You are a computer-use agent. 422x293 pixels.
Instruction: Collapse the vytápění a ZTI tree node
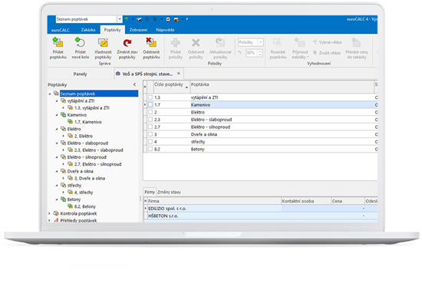pyautogui.click(x=57, y=101)
